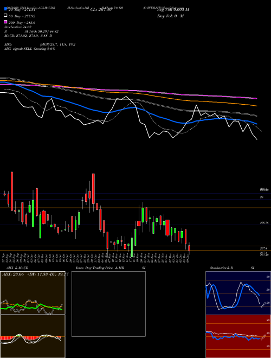Viewport: 271px width, 358px height.
Task: Click the ADX '(MGR) 23.7, 11.8, 19.2' values
Action: (57, 44)
